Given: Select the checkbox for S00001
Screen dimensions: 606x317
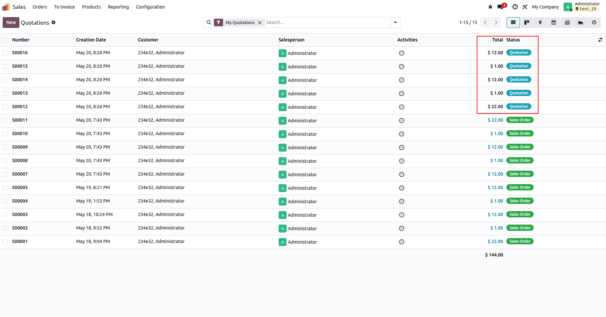Looking at the screenshot, I should [x=5, y=242].
